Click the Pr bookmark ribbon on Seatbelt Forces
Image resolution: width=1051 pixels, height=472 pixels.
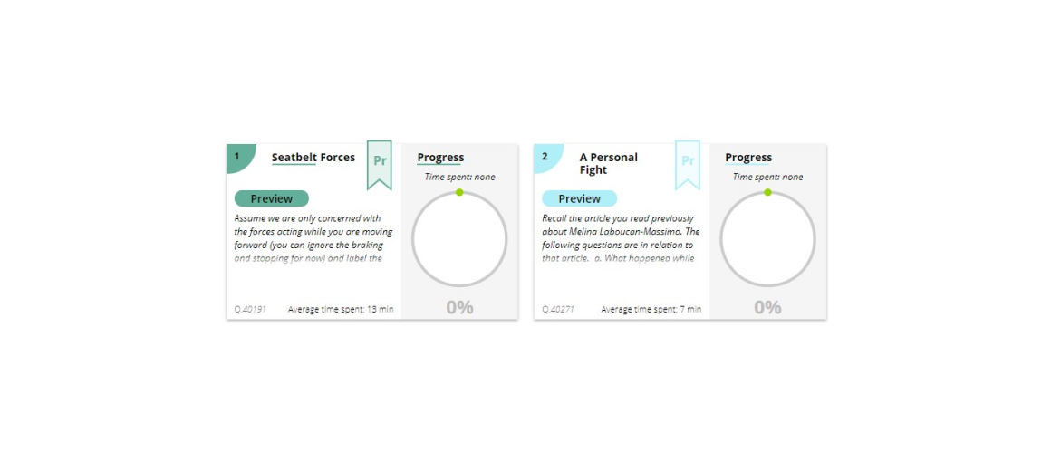pos(380,164)
